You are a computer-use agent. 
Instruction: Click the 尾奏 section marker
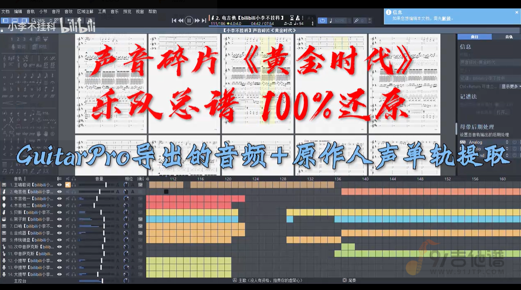point(350,280)
